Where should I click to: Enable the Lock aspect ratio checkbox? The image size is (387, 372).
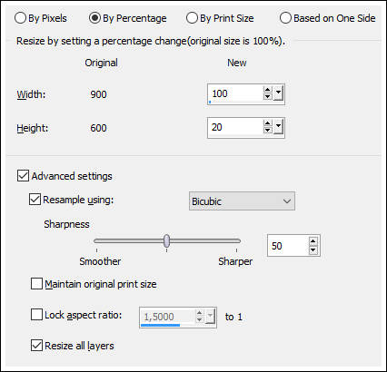[x=36, y=315]
